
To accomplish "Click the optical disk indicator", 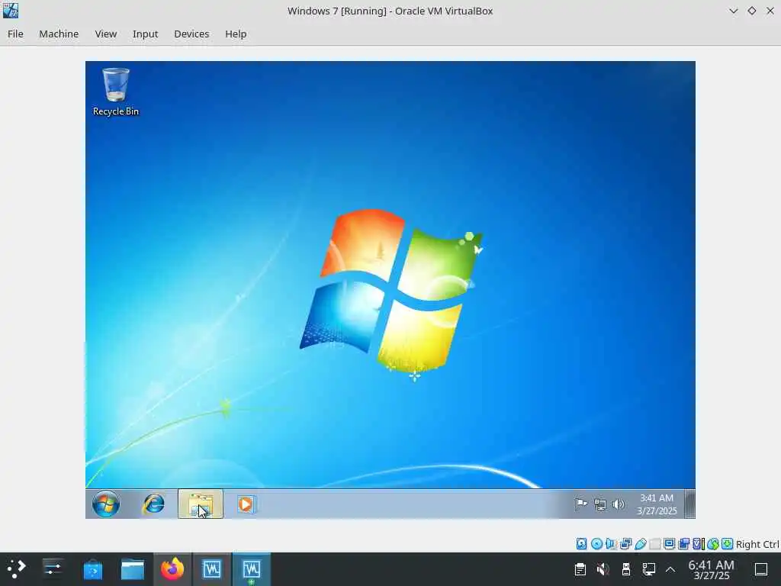I will click(596, 543).
